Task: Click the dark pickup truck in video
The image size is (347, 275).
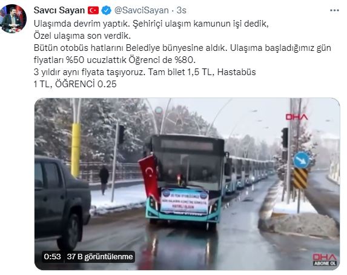Action: click(x=62, y=202)
